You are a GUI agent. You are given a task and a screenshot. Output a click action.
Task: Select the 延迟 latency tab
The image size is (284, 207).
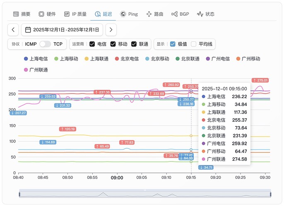click(103, 14)
